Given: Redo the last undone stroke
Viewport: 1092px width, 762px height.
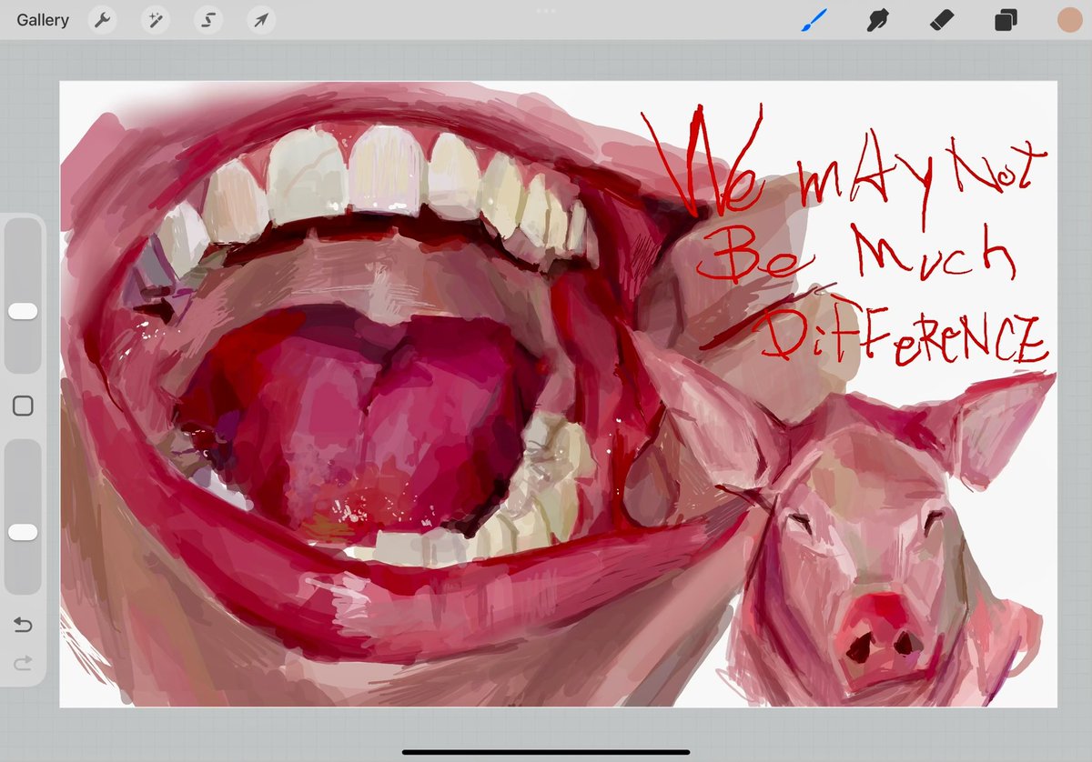Looking at the screenshot, I should pyautogui.click(x=23, y=664).
